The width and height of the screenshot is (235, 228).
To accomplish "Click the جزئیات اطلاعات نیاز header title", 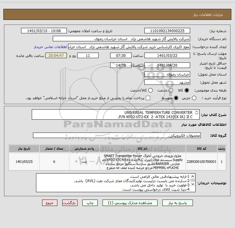I will click(208, 15).
